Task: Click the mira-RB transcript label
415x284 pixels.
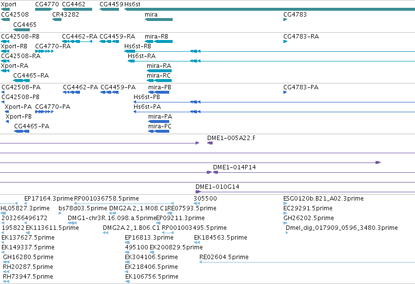Action: pos(157,36)
